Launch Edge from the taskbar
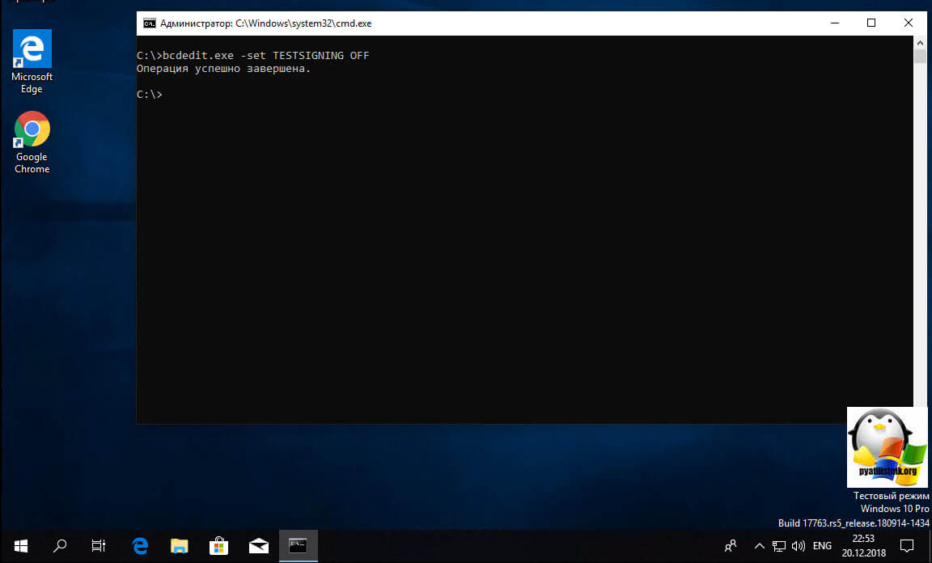The image size is (932, 563). 140,546
